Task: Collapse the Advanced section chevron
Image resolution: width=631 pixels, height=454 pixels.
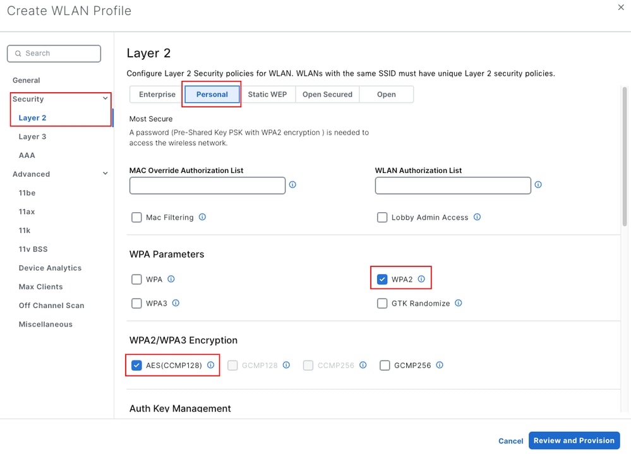Action: [105, 174]
